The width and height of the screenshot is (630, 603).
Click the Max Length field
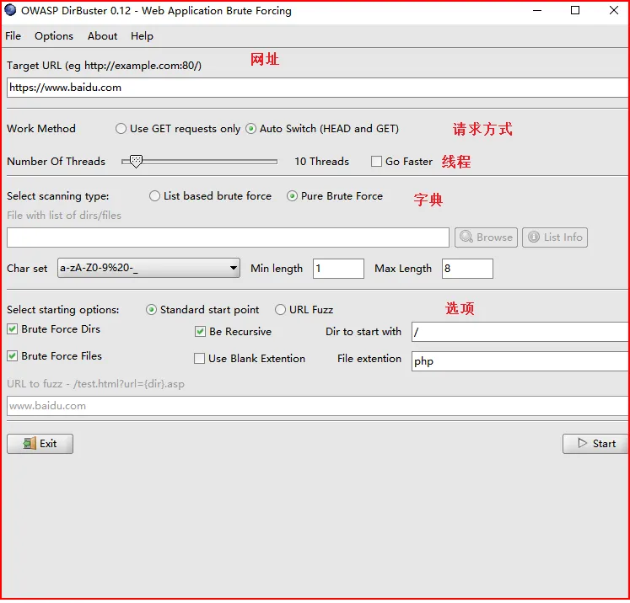[x=467, y=269]
